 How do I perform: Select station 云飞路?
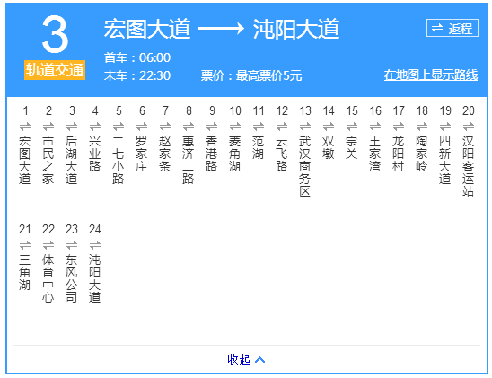(x=281, y=154)
